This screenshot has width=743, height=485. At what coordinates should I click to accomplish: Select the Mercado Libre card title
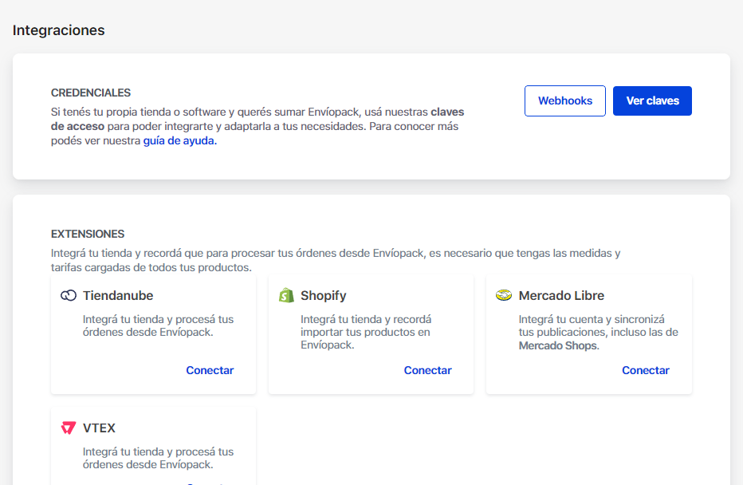[561, 295]
